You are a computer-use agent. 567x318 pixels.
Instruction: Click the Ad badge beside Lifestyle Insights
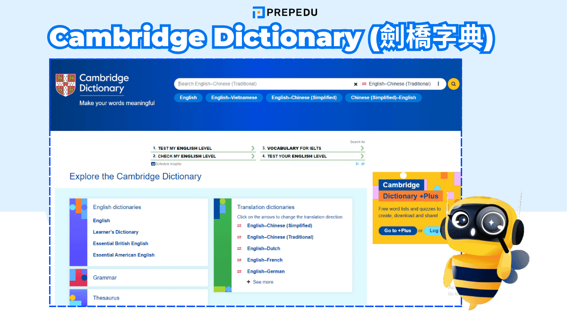coord(153,164)
